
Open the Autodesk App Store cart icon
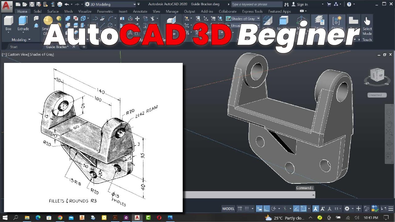[329, 4]
